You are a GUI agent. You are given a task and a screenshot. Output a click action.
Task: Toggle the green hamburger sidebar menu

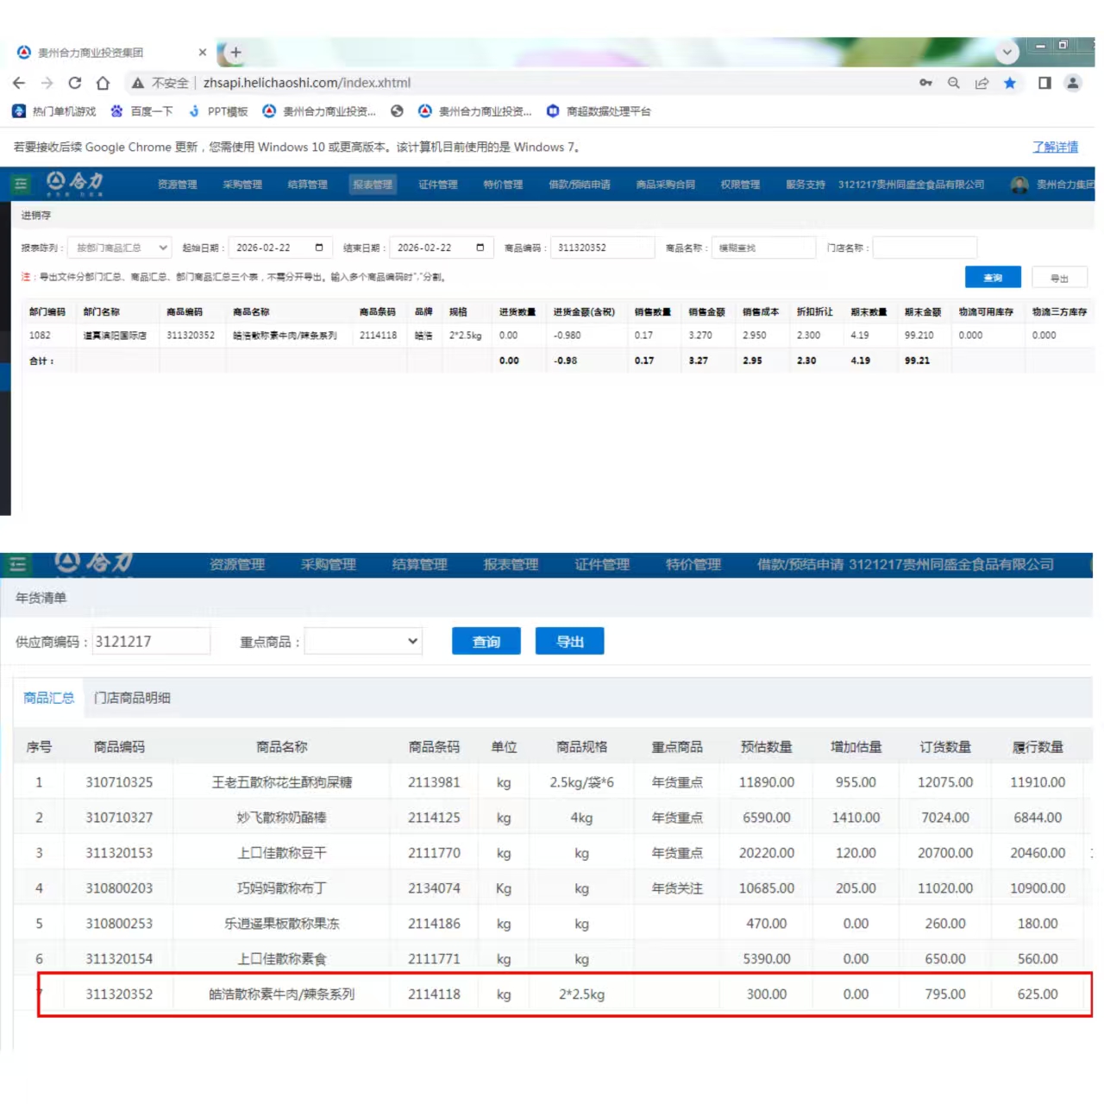click(21, 184)
